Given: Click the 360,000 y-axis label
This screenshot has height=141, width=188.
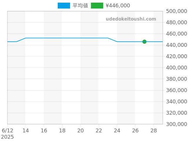Looking at the screenshot, I should pos(177,90).
